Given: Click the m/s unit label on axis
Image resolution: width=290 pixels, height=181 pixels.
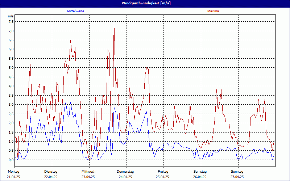Looking at the screenshot, I should pyautogui.click(x=11, y=16).
